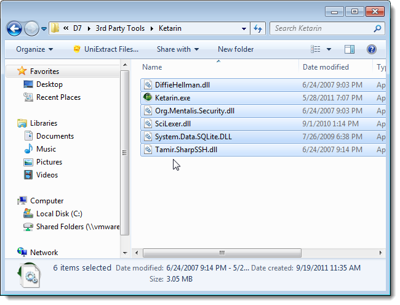Click the Shared Folders network drive icon
The image size is (400, 305).
[28, 227]
